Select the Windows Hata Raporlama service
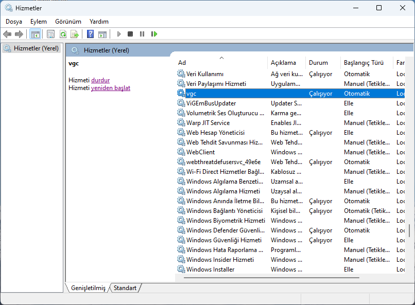The height and width of the screenshot is (305, 415). click(290, 250)
